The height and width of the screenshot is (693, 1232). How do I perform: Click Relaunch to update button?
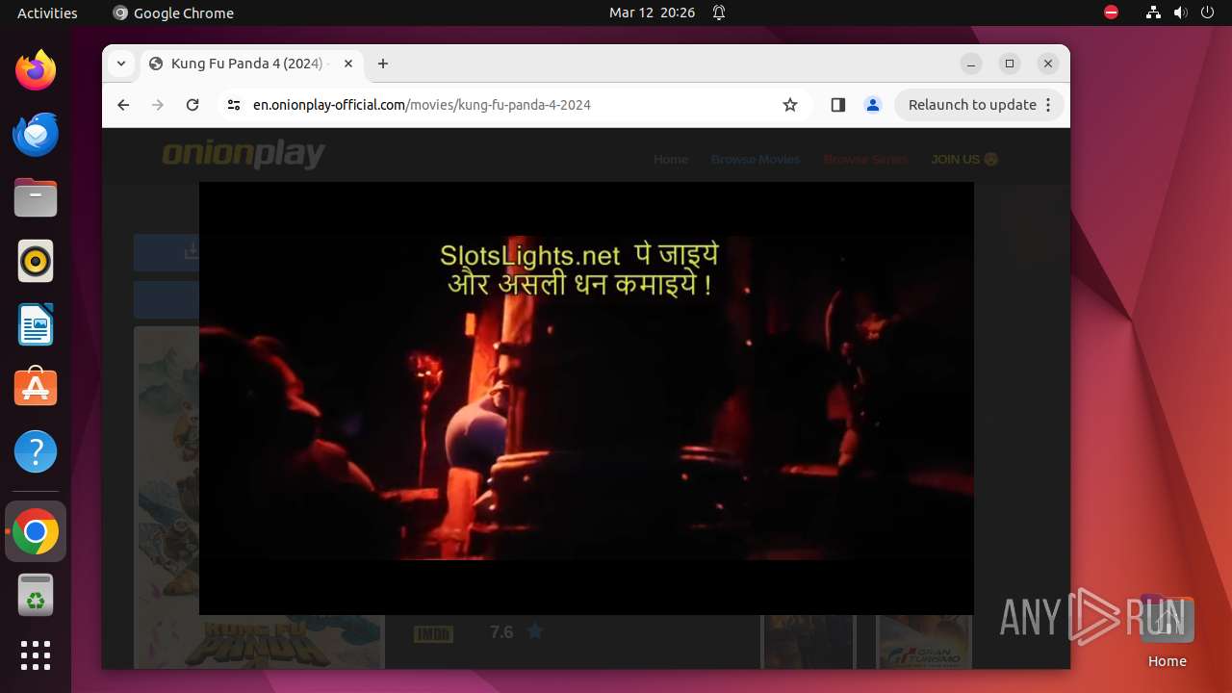click(x=979, y=105)
